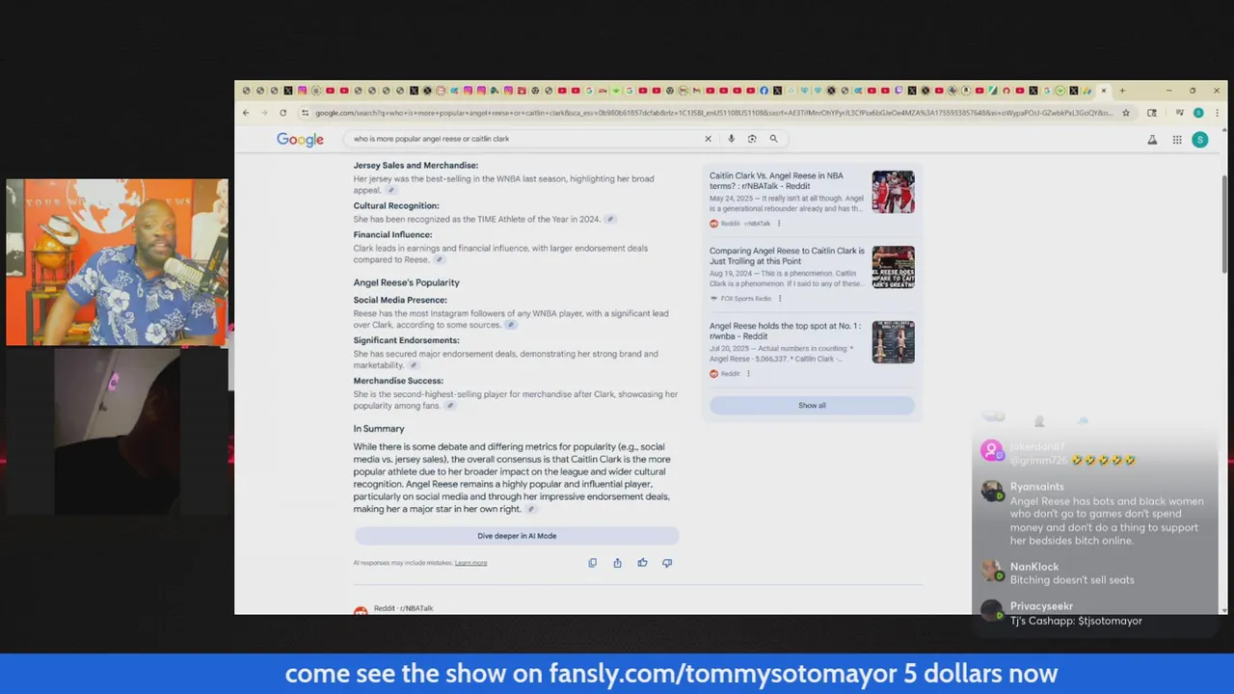Close the active browser tab

point(1104,91)
